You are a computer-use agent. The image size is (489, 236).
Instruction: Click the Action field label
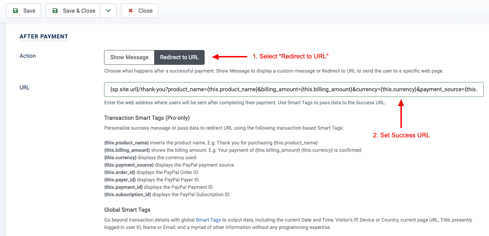pyautogui.click(x=28, y=56)
